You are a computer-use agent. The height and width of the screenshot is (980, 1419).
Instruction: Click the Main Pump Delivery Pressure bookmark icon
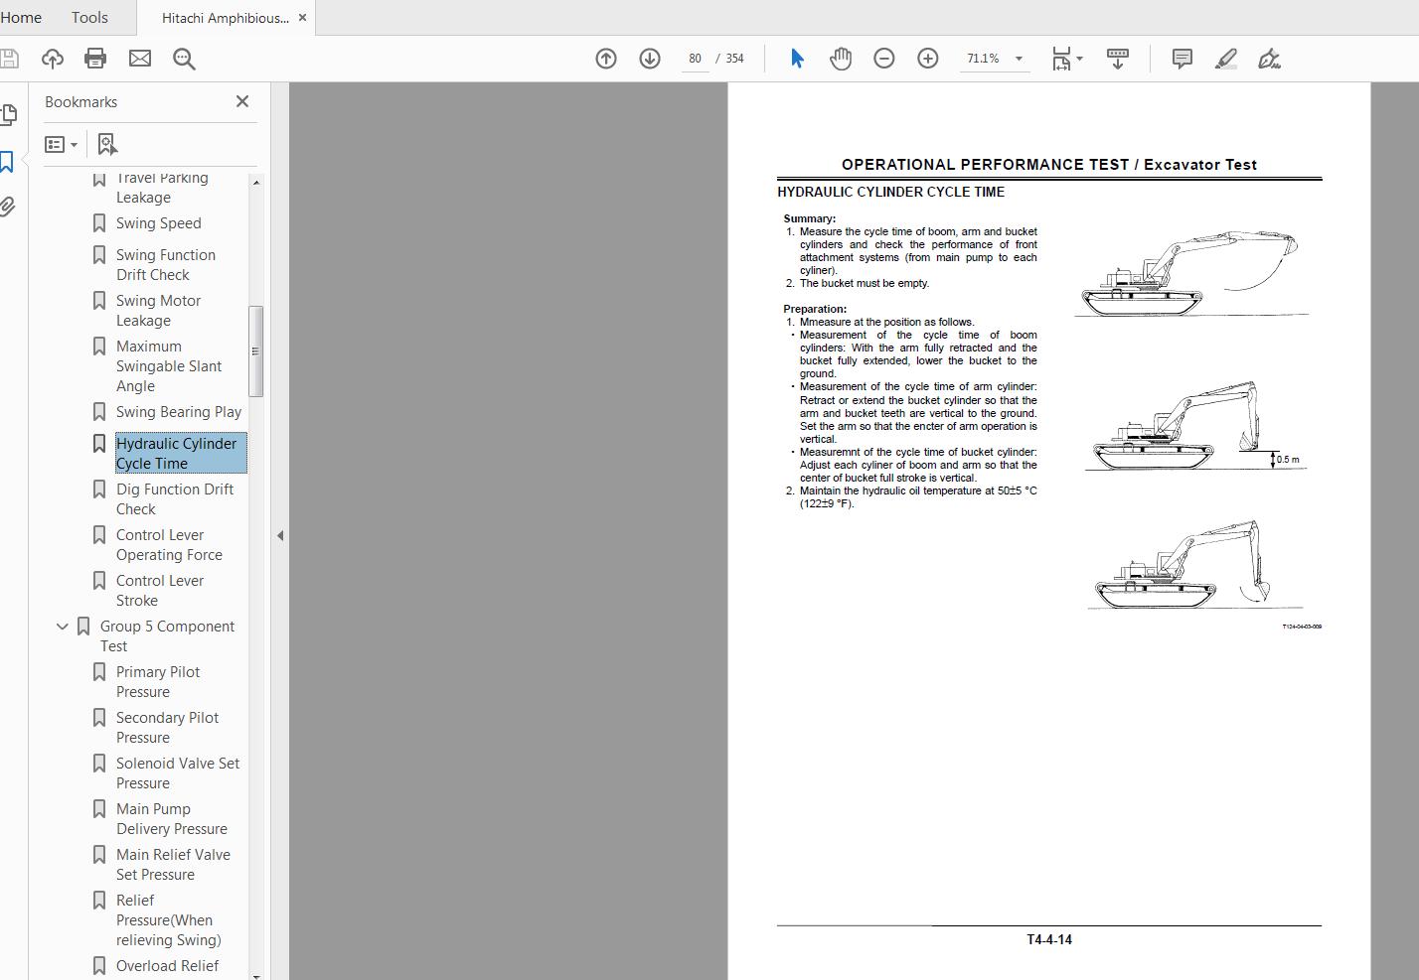click(x=99, y=809)
